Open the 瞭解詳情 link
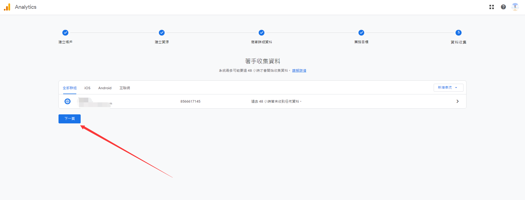This screenshot has width=525, height=200. coord(299,71)
